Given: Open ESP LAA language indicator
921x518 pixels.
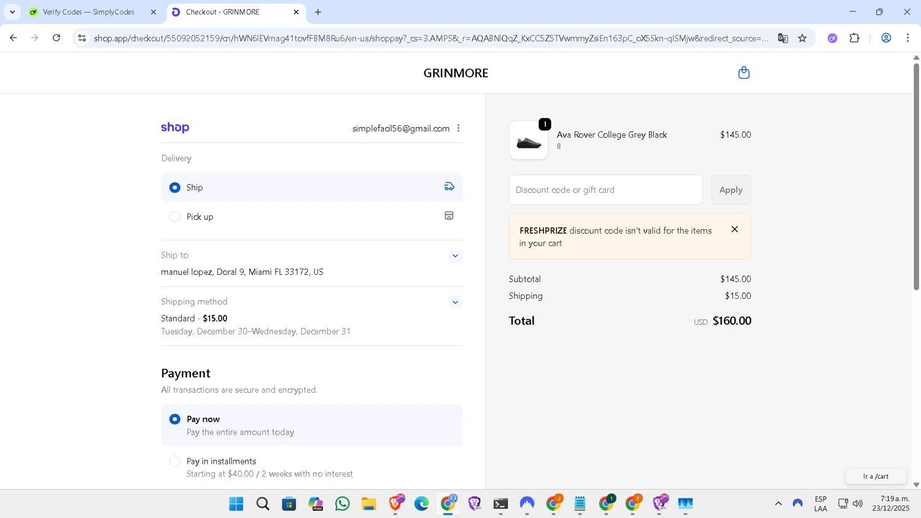Looking at the screenshot, I should pos(820,504).
